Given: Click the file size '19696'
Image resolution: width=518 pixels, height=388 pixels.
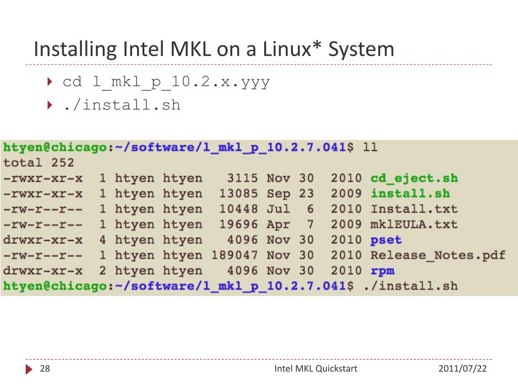Looking at the screenshot, I should pos(239,224).
